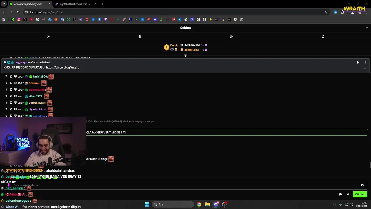Open the tab search dropdown in Chrome

pyautogui.click(x=4, y=4)
